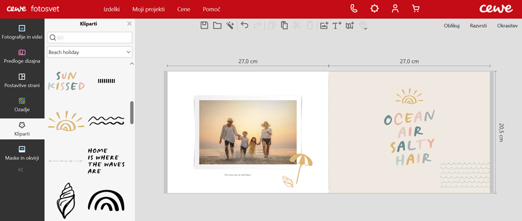Select the black wavy lines clipart
The width and height of the screenshot is (522, 221).
[x=106, y=121]
